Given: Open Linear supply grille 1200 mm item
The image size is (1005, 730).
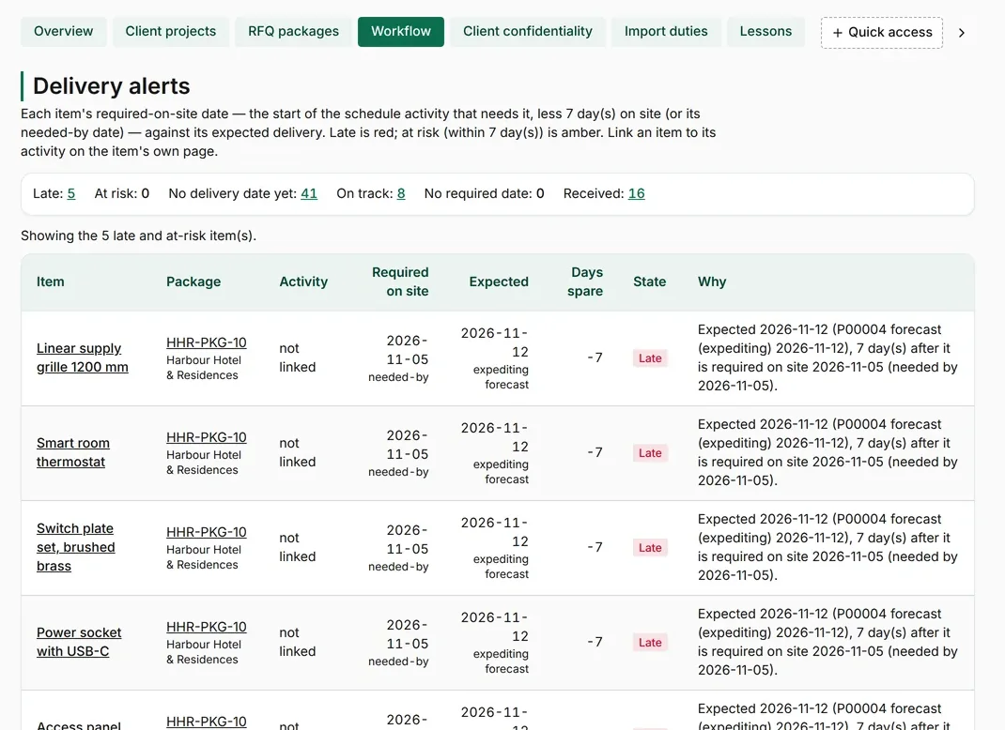Looking at the screenshot, I should pyautogui.click(x=82, y=357).
